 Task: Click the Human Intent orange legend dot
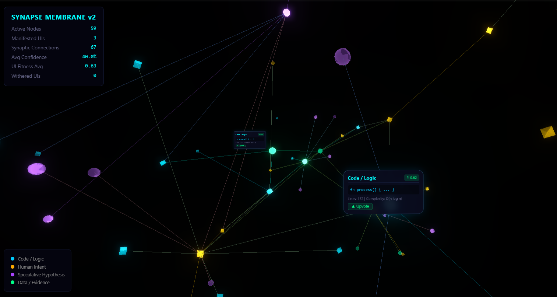coord(13,267)
